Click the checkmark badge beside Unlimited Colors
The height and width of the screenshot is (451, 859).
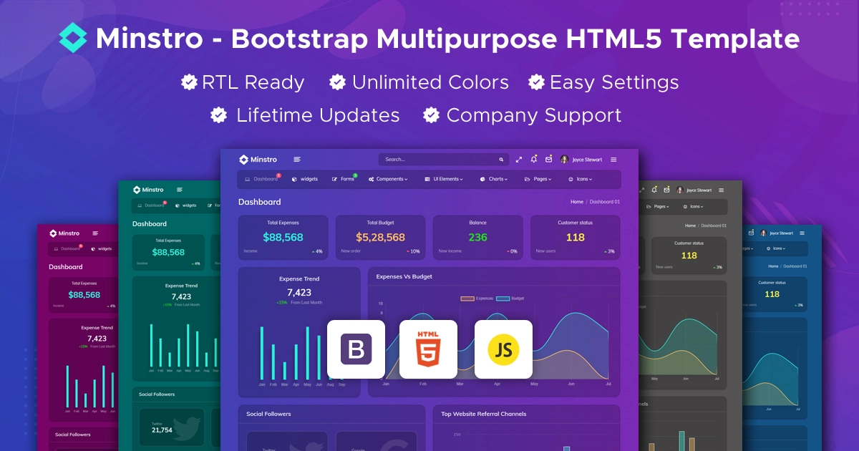point(337,82)
